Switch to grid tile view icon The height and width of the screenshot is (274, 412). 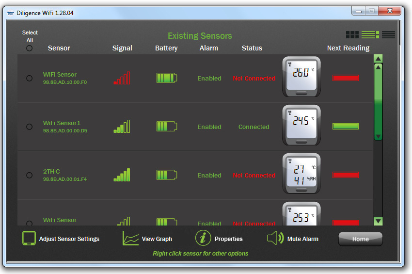coord(352,35)
